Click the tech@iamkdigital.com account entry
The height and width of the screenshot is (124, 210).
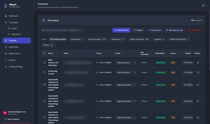pos(17,113)
